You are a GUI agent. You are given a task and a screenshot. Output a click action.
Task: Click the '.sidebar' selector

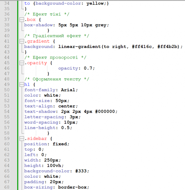36,139
